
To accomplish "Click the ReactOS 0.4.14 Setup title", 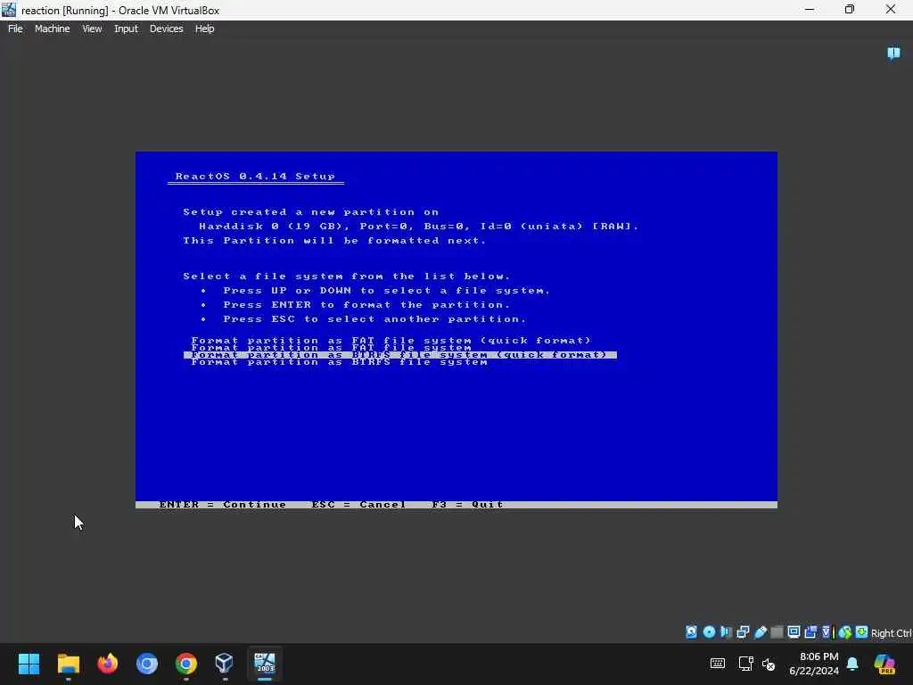I will point(255,176).
